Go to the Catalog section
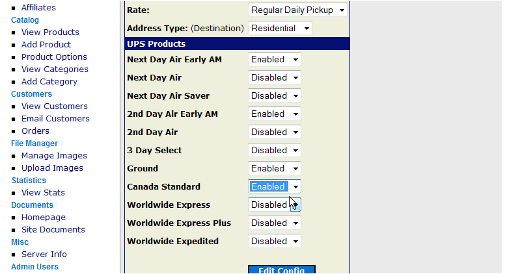Image resolution: width=505 pixels, height=274 pixels. click(25, 20)
